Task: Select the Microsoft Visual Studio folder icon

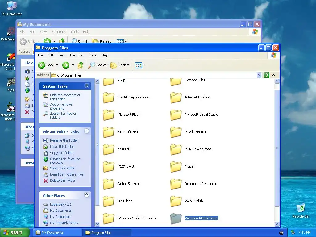Action: pos(176,115)
